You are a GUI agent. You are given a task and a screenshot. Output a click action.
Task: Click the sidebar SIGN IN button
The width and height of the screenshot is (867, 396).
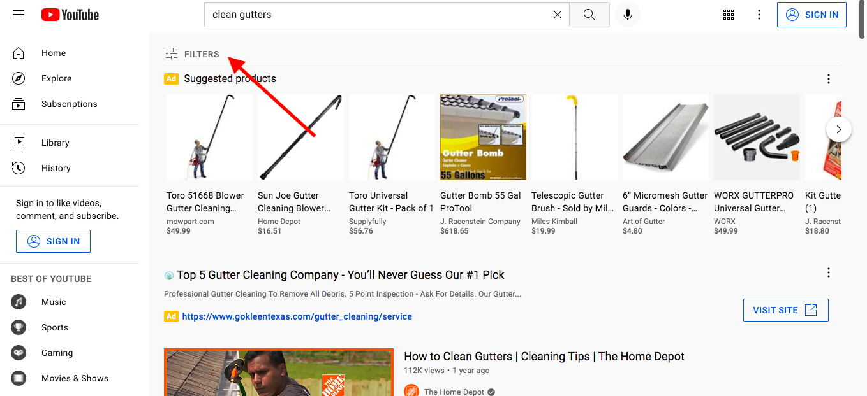pyautogui.click(x=53, y=241)
